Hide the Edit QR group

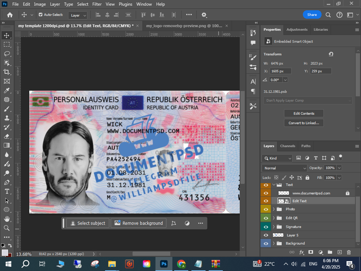(266, 218)
